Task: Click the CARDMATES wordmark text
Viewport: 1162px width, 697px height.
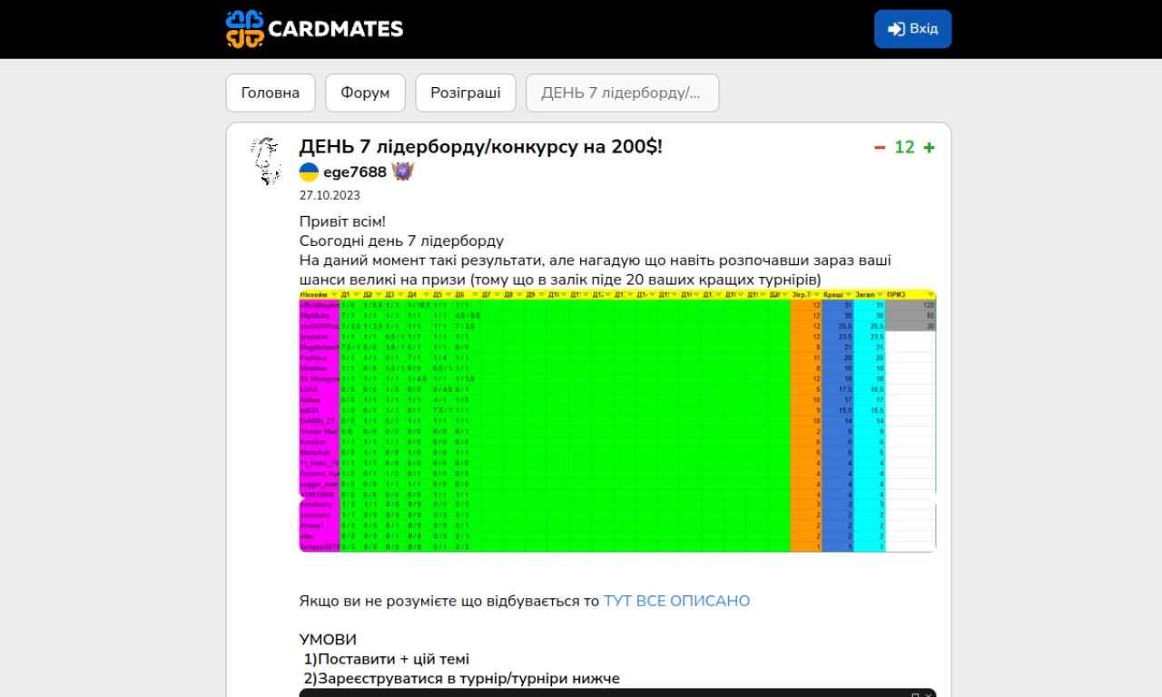Action: 336,29
